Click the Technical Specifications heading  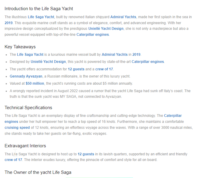click(x=28, y=108)
